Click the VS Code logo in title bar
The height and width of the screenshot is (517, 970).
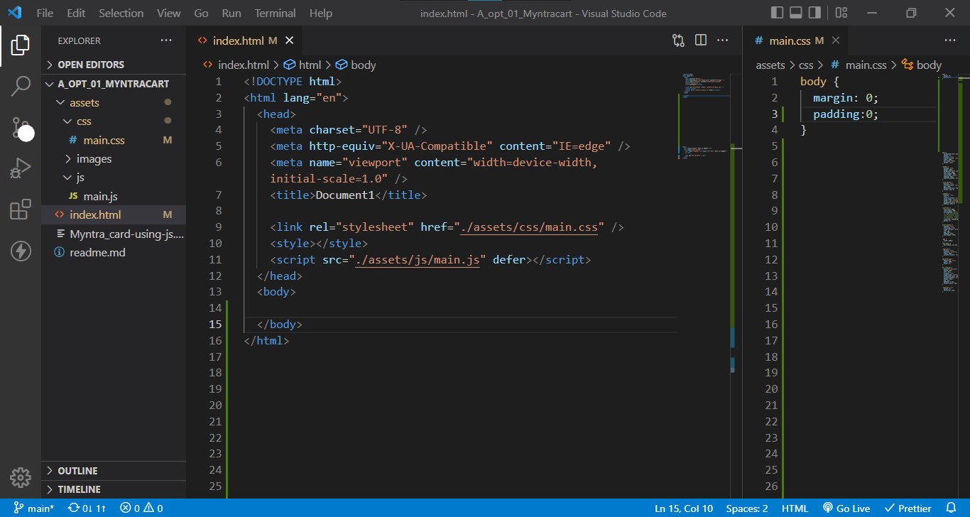point(15,13)
